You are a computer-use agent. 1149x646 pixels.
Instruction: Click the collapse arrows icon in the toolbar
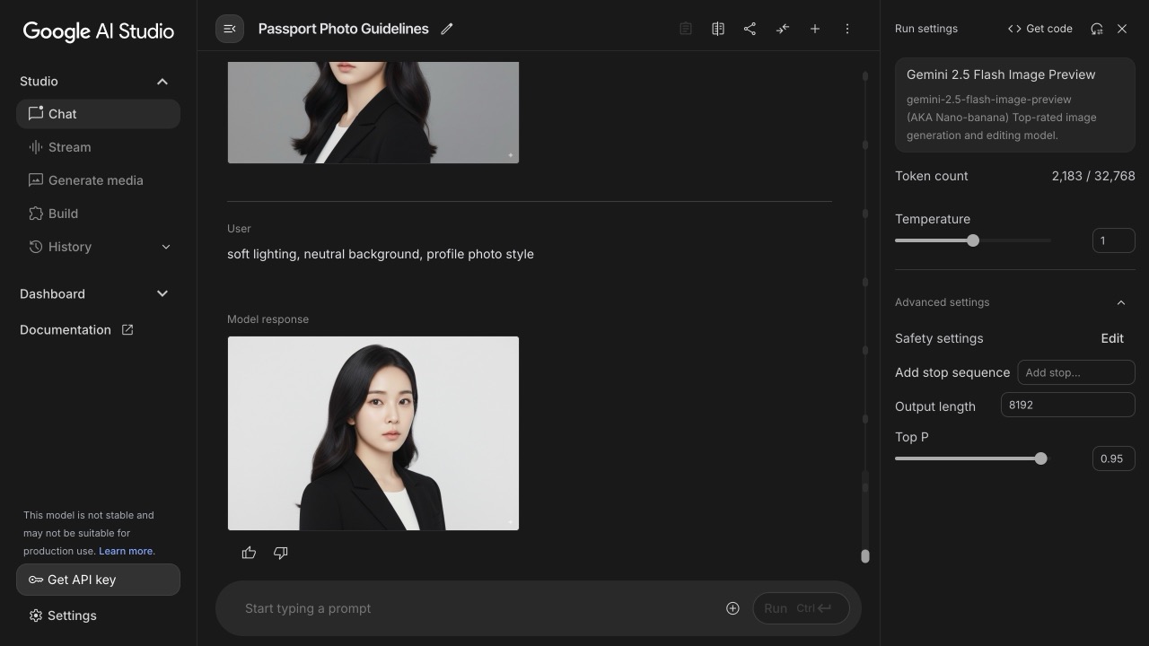(783, 29)
